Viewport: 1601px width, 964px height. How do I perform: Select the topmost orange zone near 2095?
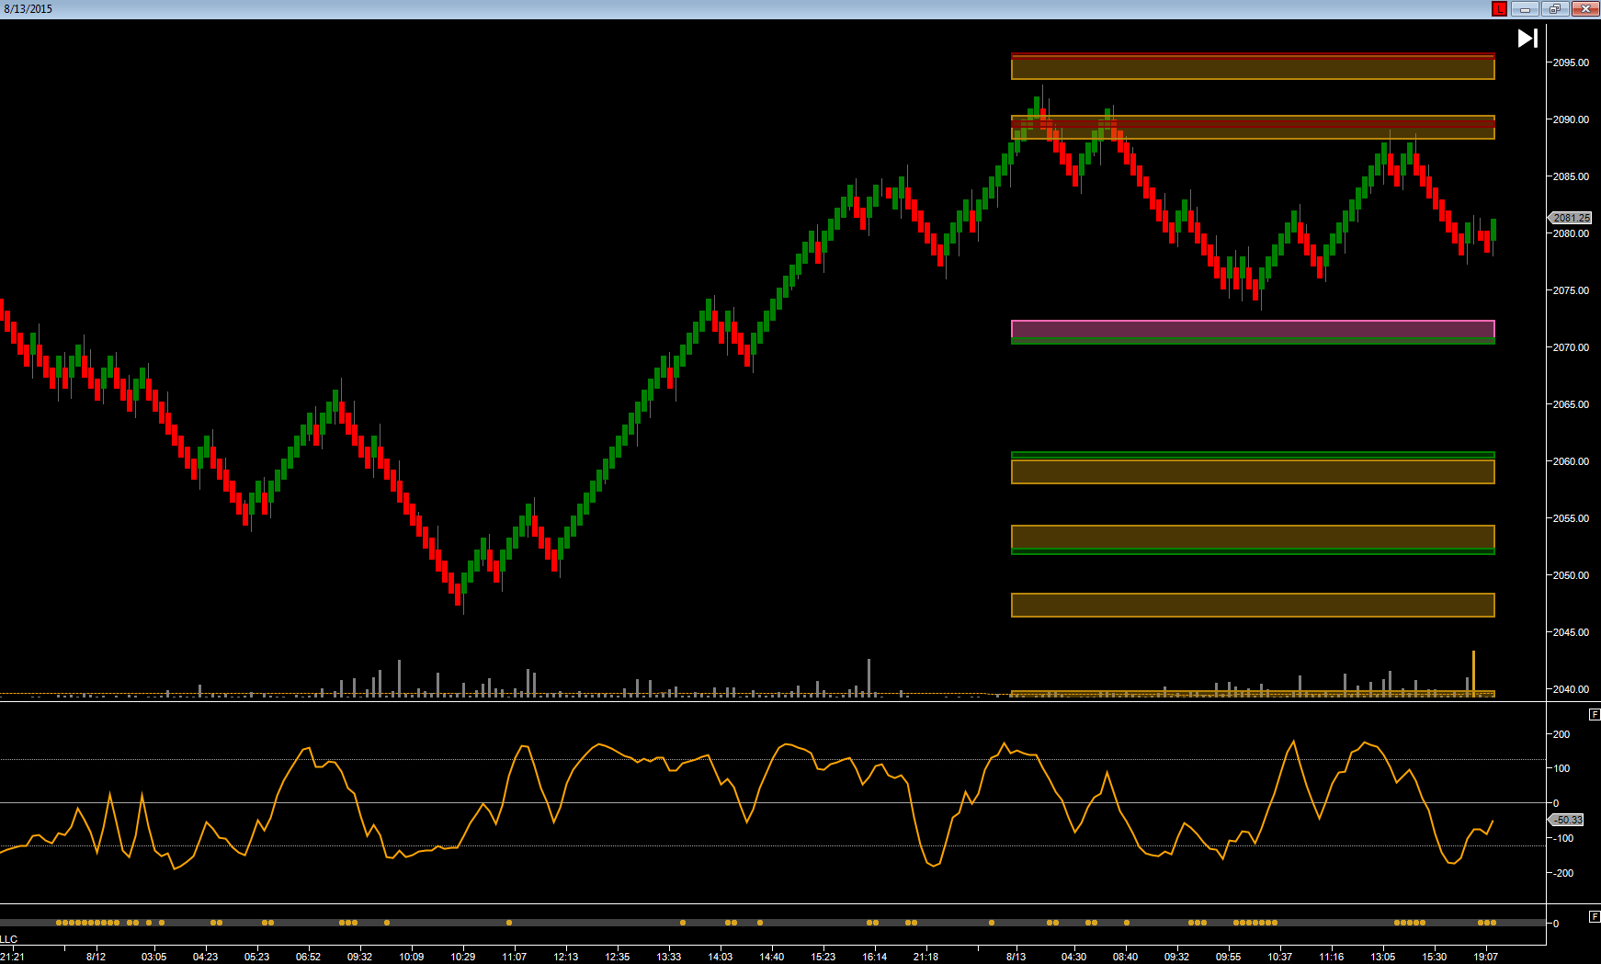(1253, 68)
